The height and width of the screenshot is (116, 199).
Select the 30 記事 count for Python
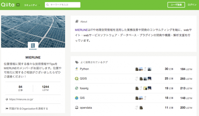point(169,69)
